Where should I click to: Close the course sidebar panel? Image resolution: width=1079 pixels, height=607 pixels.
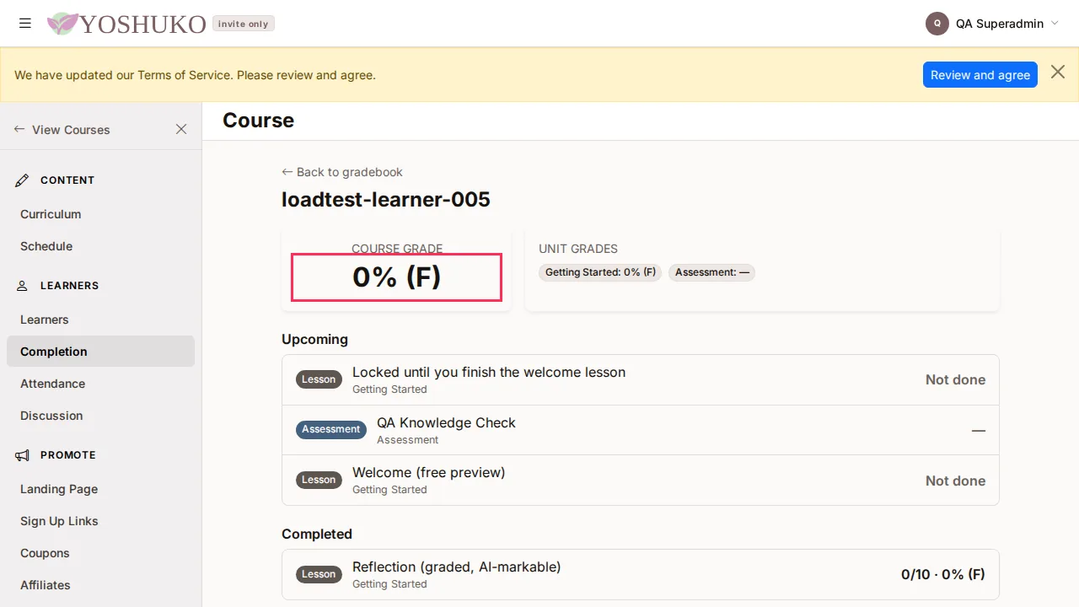[x=181, y=129]
